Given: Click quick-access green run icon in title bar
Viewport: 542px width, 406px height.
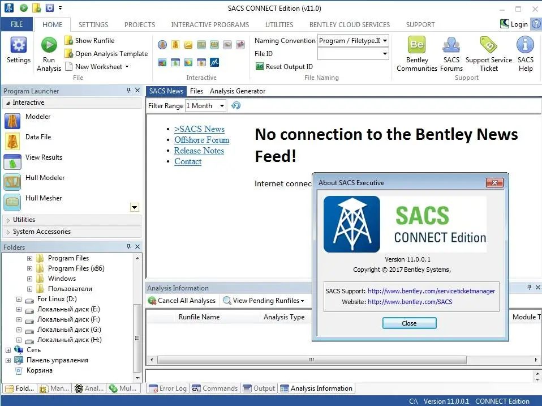Looking at the screenshot, I should pyautogui.click(x=24, y=7).
